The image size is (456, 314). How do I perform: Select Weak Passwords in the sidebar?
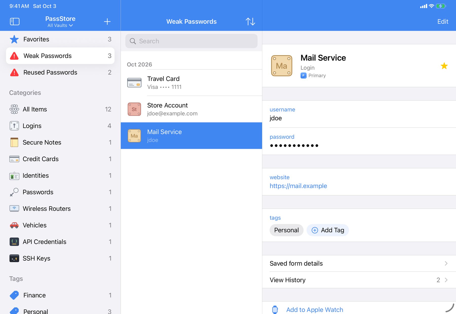(x=60, y=56)
